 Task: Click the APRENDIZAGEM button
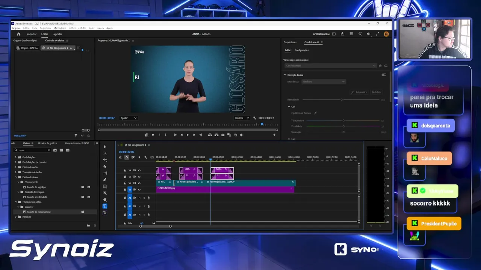pos(321,34)
